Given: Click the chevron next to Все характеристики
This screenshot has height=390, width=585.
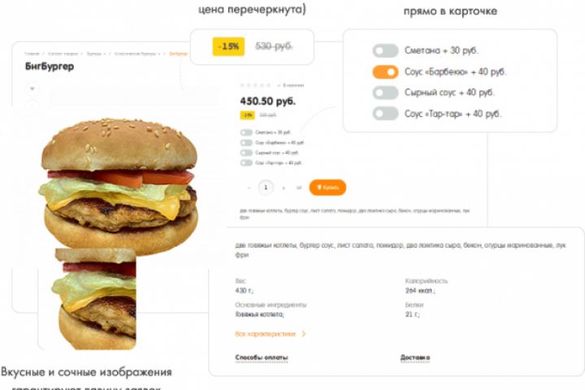Looking at the screenshot, I should tap(303, 334).
